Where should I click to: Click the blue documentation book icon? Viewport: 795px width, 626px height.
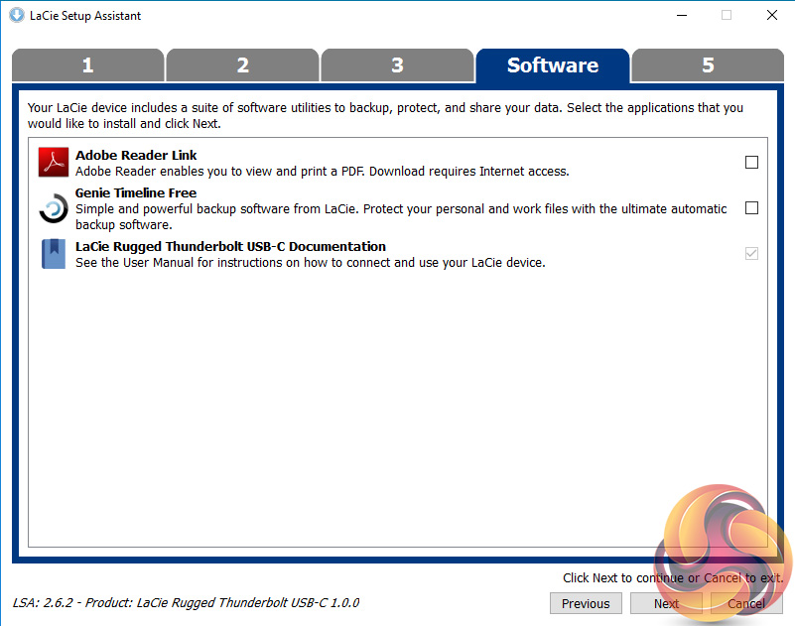click(x=54, y=253)
